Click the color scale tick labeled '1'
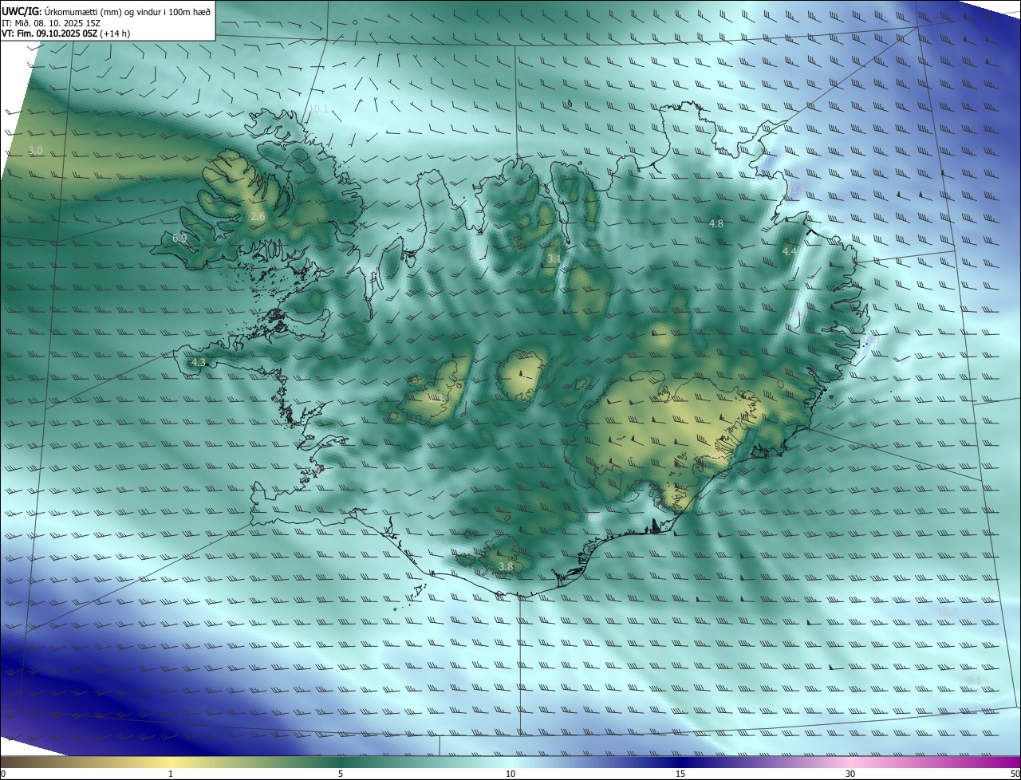This screenshot has width=1021, height=780. pos(171,774)
